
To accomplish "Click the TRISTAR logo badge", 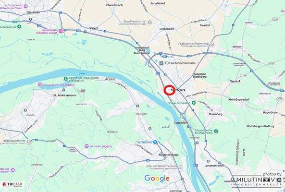I will click(12, 184).
